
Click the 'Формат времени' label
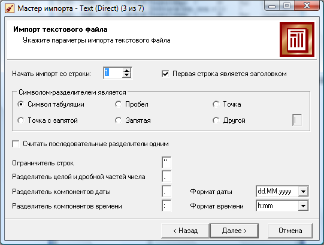[x=217, y=206]
